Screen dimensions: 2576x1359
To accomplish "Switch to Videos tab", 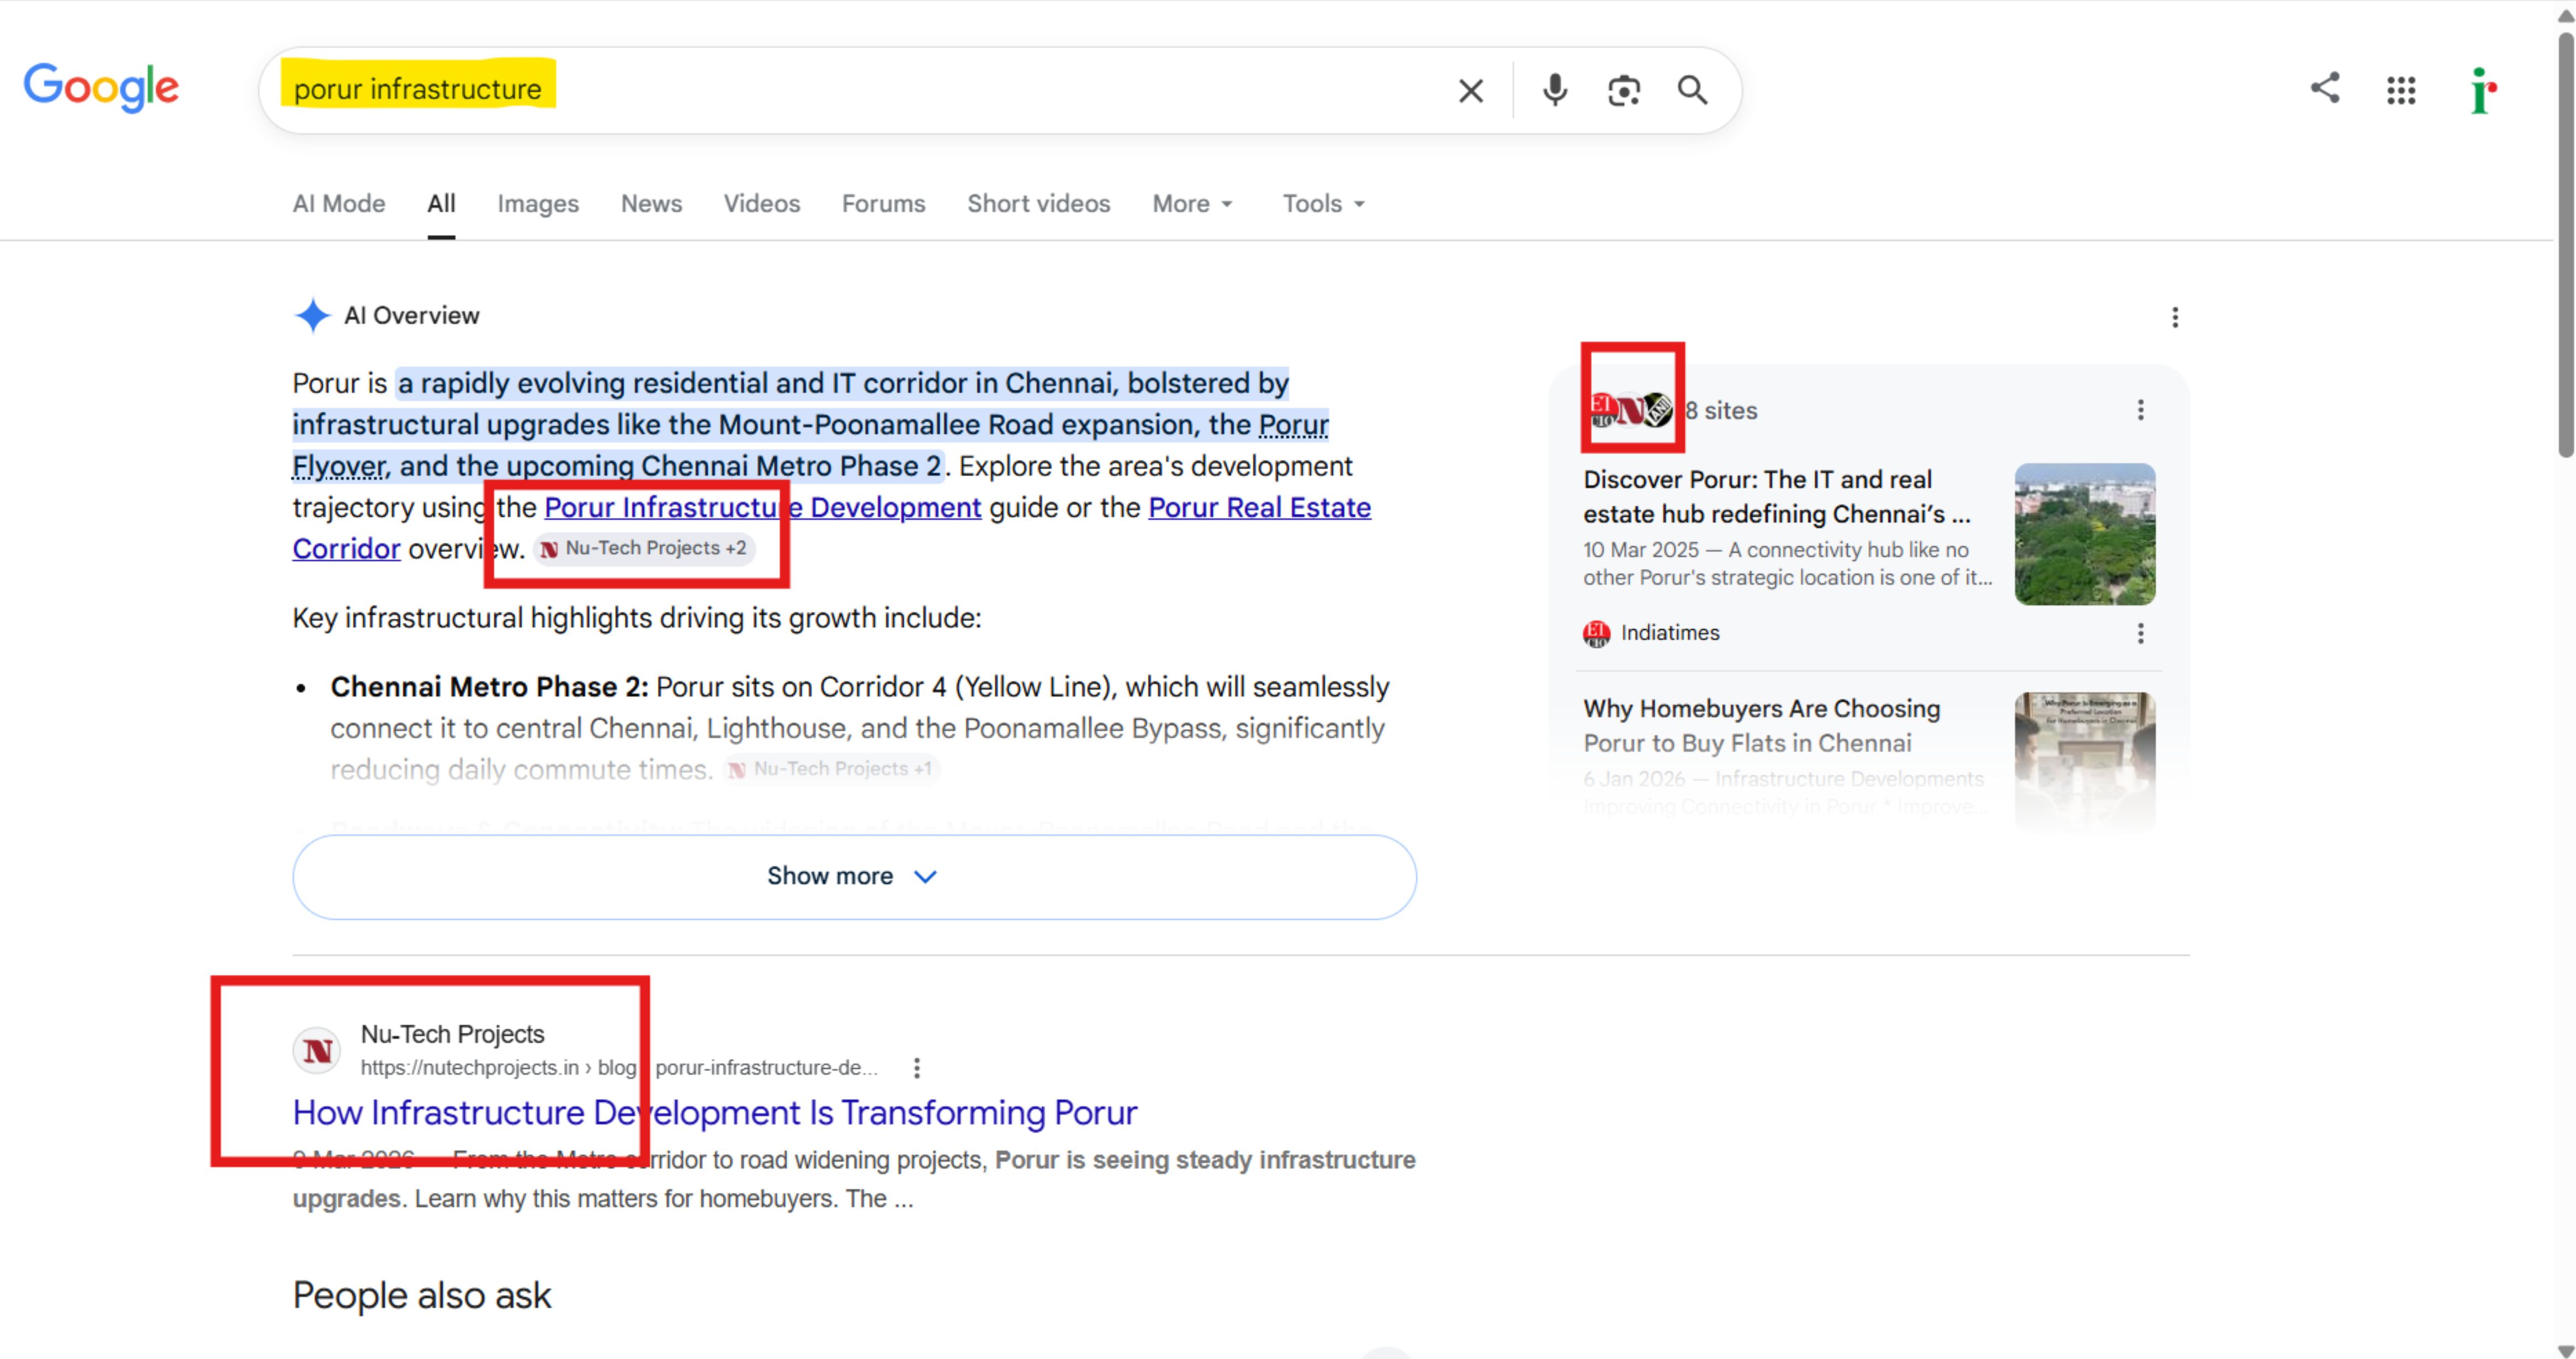I will point(762,204).
